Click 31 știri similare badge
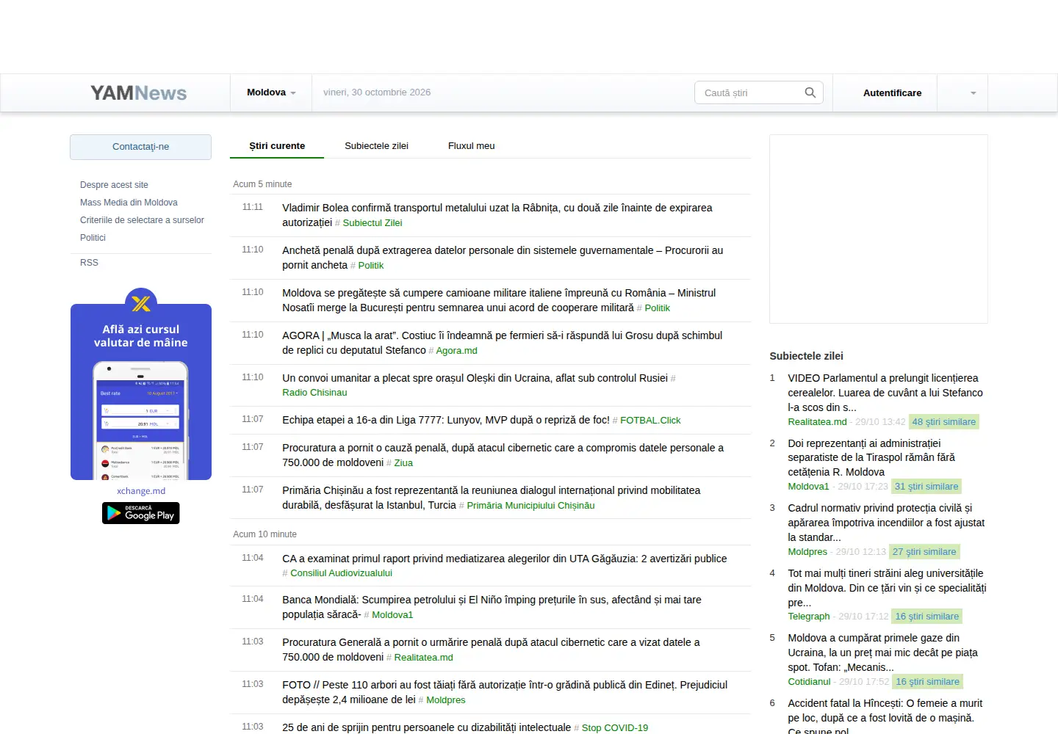1058x734 pixels. pos(926,487)
